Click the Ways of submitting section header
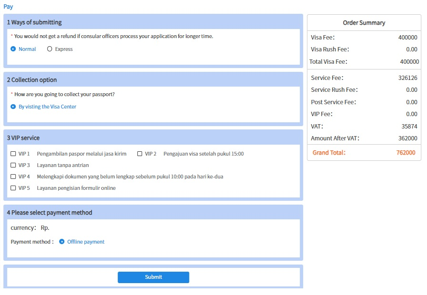This screenshot has width=427, height=295. click(34, 22)
